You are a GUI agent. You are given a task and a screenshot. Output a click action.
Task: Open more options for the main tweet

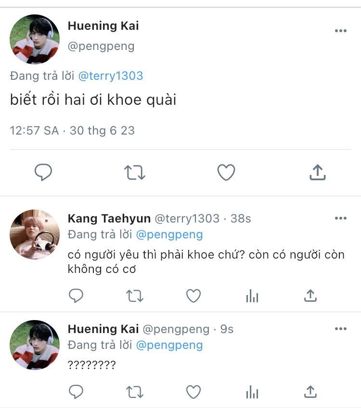point(340,31)
